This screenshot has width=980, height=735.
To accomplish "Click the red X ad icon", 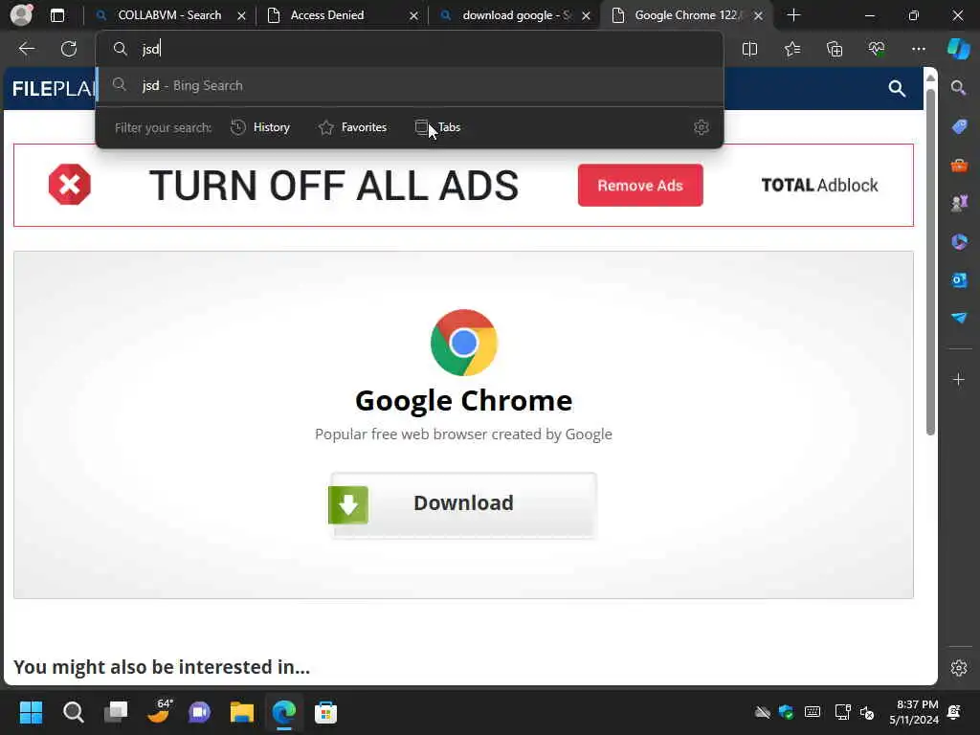I will [x=69, y=185].
